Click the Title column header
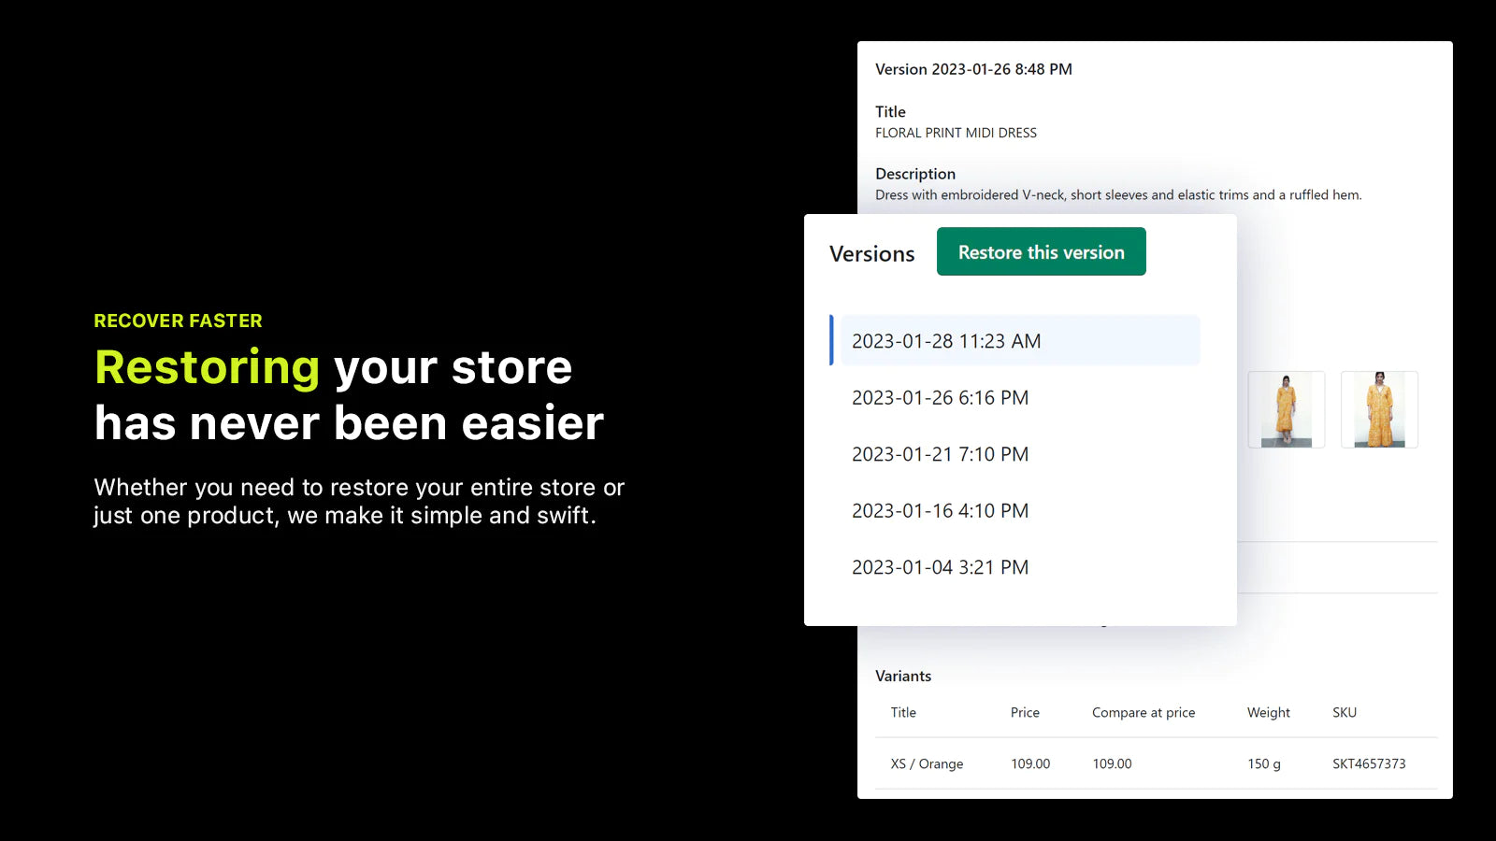 902,712
